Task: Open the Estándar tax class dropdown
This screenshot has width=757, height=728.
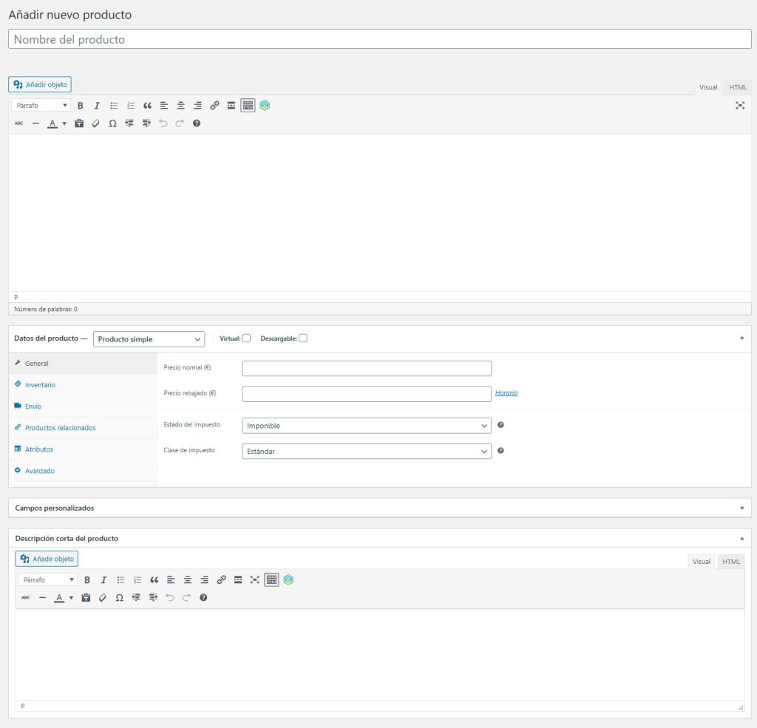Action: 367,451
